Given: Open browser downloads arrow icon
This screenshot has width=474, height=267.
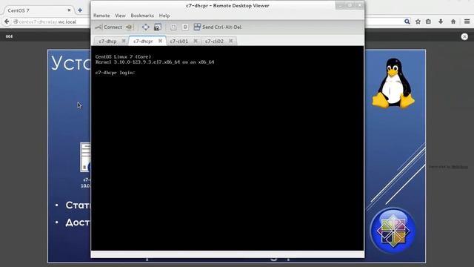Looking at the screenshot, I should coord(441,22).
